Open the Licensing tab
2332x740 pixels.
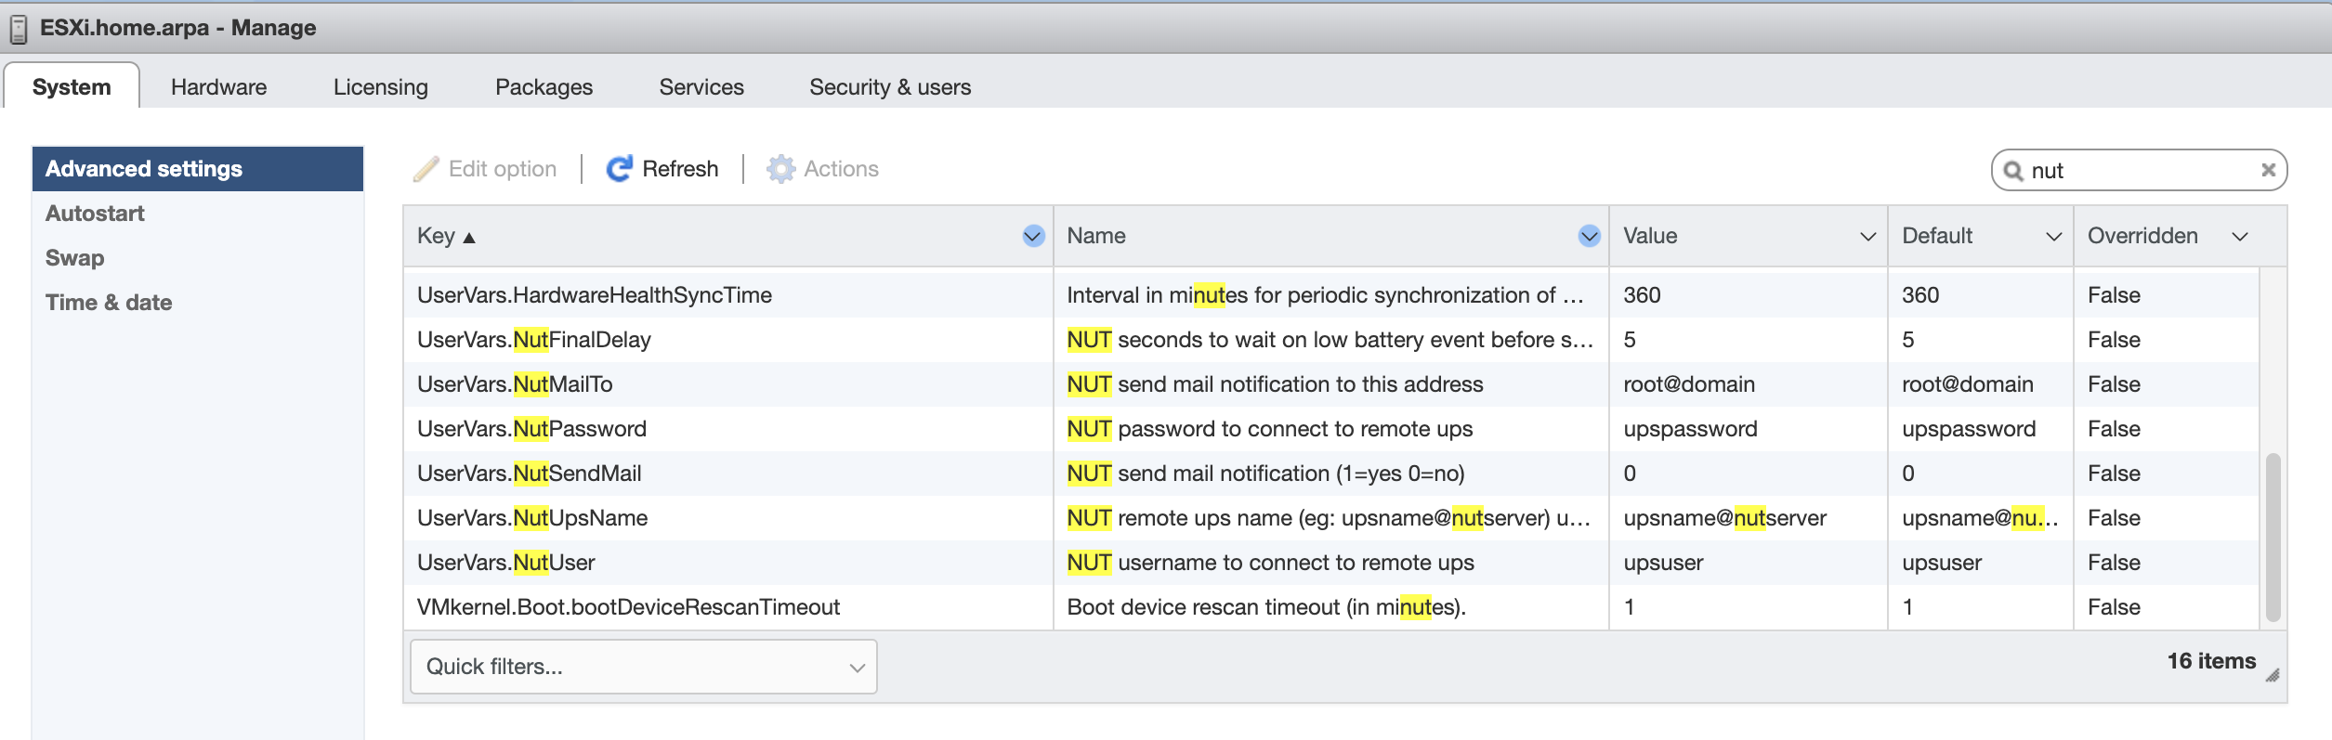381,86
